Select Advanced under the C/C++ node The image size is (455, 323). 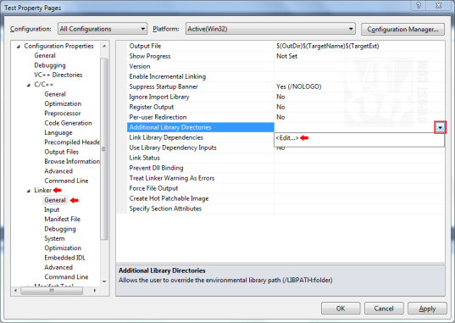tap(58, 171)
